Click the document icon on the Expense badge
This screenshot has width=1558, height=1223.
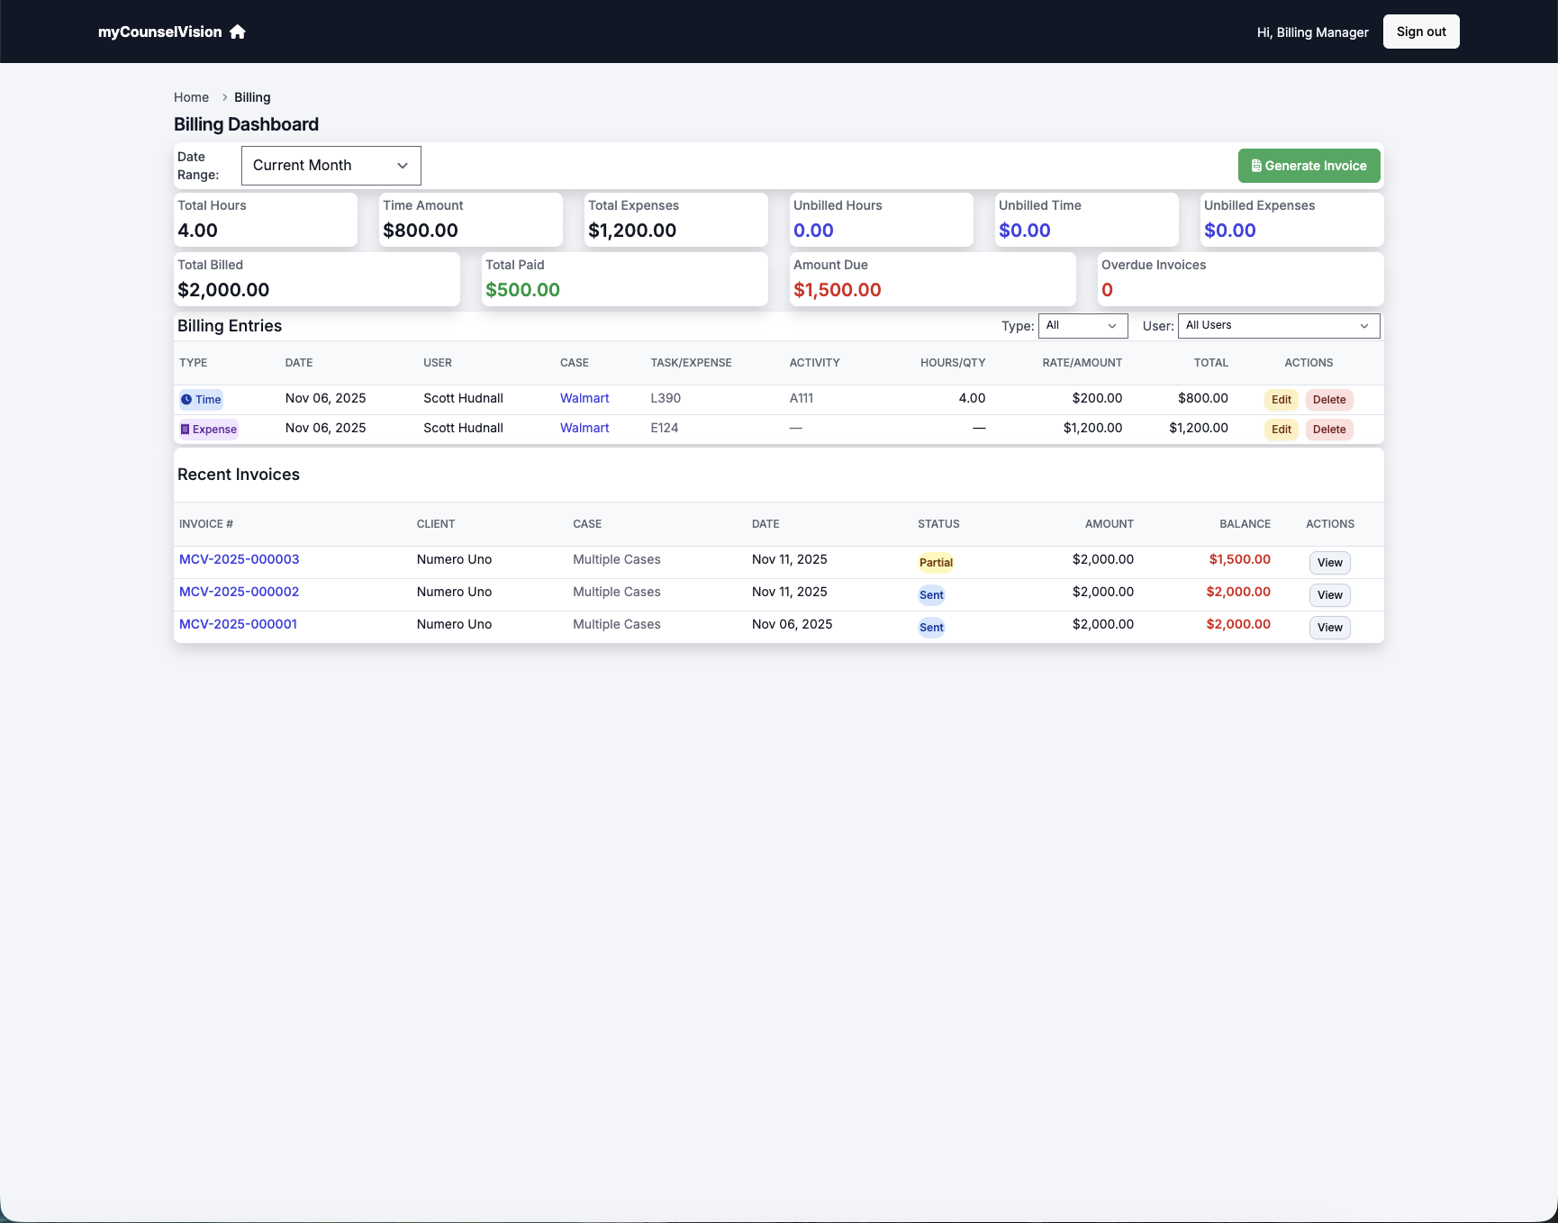coord(185,429)
